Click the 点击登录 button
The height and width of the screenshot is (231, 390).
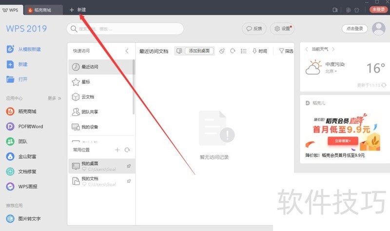tap(355, 29)
